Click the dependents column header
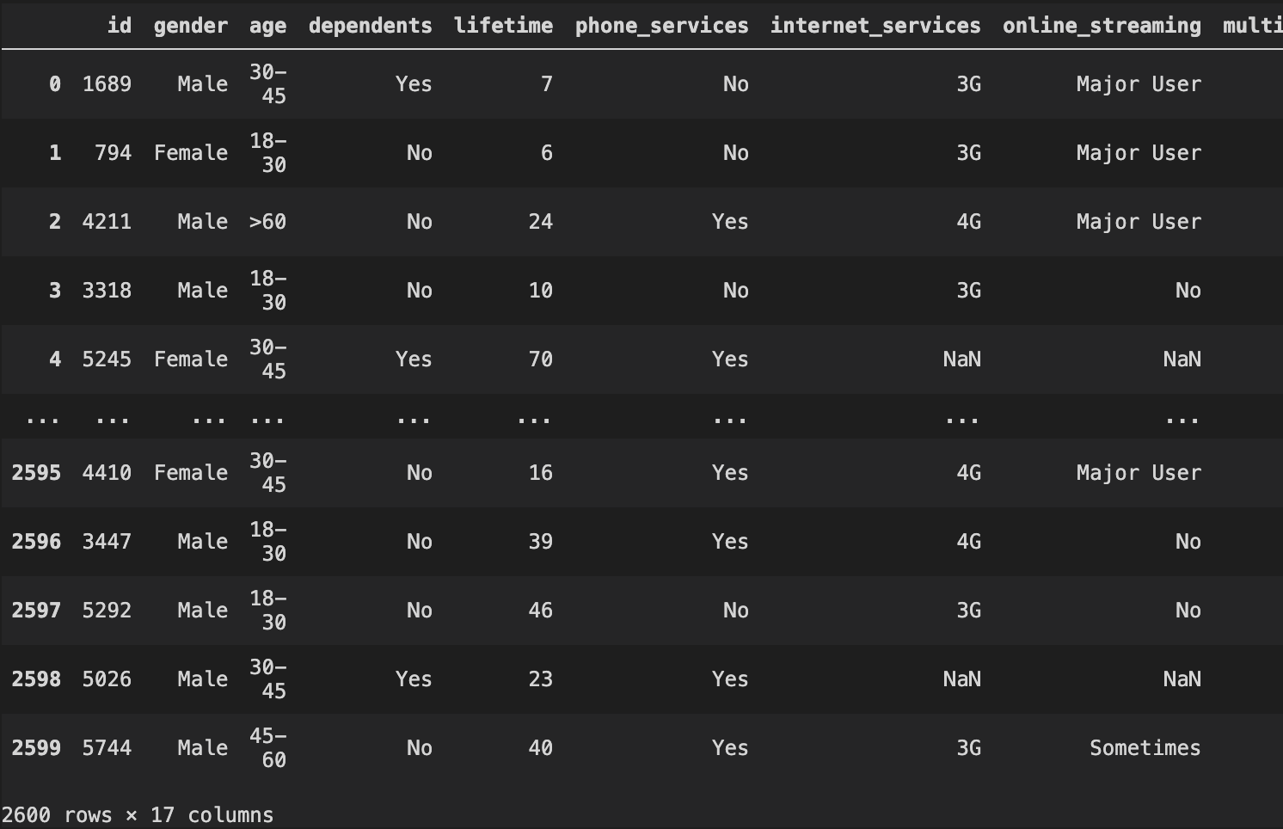Screen dimensions: 1283x829 pyautogui.click(x=370, y=25)
